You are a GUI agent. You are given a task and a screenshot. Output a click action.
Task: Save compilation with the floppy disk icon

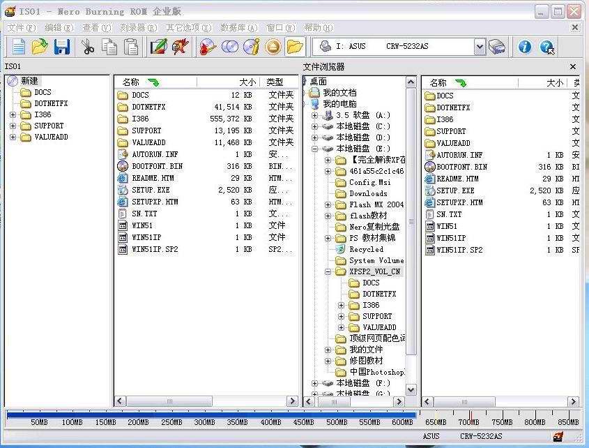[x=62, y=47]
